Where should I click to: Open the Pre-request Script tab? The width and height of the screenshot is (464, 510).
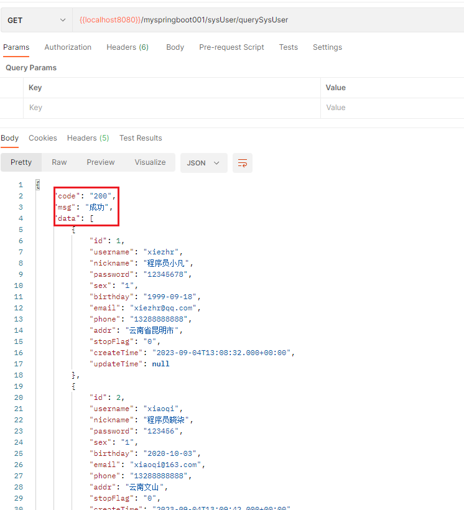coord(231,47)
